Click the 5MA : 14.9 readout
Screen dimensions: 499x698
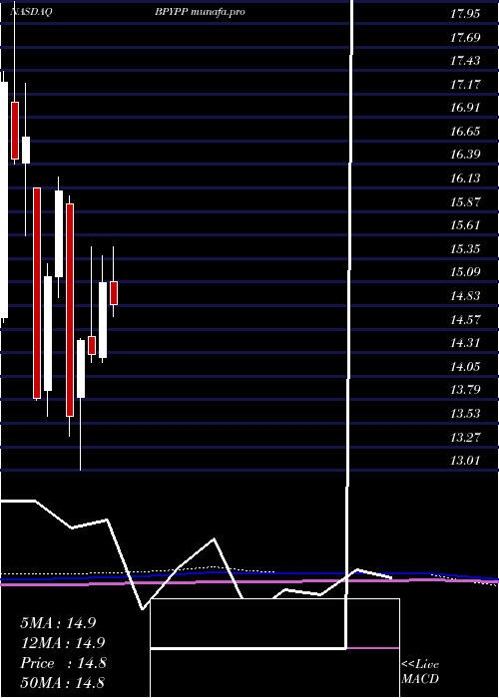(58, 623)
